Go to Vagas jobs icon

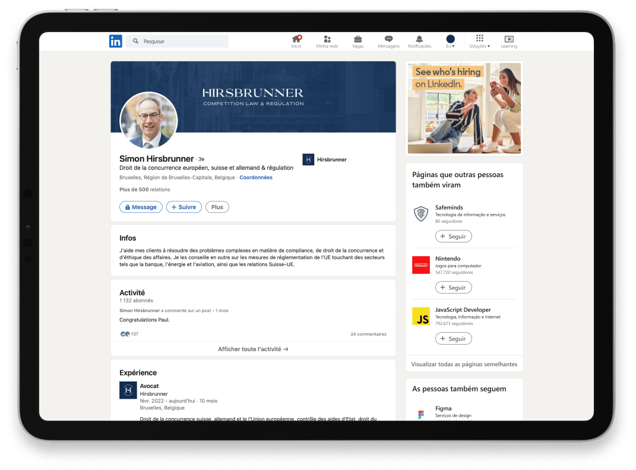(357, 39)
